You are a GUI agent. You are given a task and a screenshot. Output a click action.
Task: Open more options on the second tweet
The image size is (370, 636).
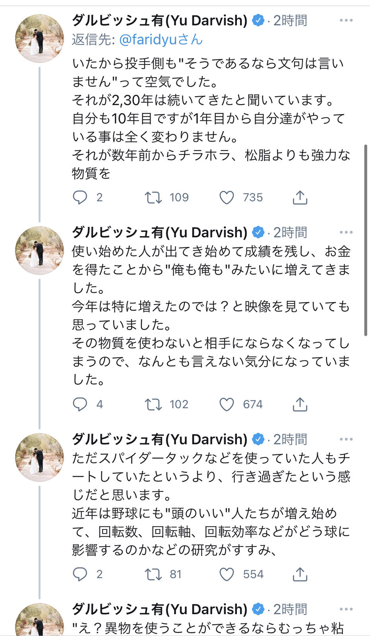coord(346,232)
